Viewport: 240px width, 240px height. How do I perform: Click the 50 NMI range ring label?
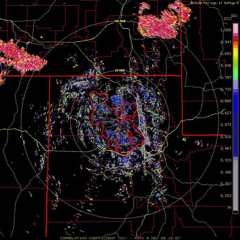120,71
